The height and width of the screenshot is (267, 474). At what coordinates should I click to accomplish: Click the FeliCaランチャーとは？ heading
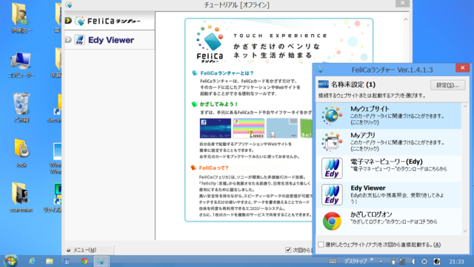coord(227,73)
